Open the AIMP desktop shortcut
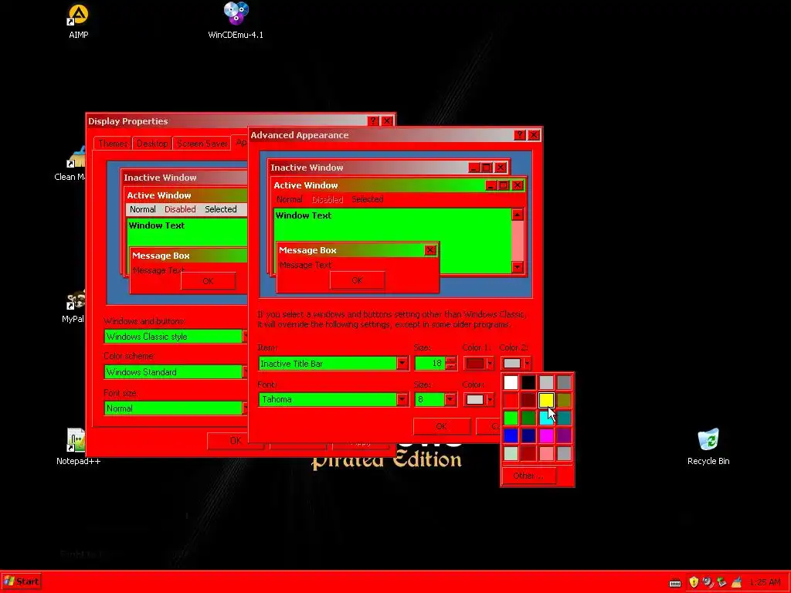This screenshot has height=593, width=791. pos(78,21)
